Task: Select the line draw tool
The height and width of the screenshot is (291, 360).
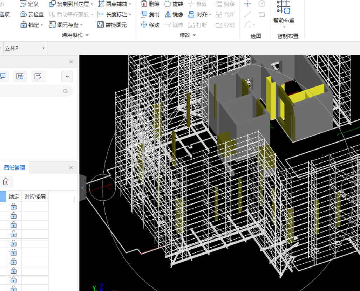Action: [x=247, y=14]
